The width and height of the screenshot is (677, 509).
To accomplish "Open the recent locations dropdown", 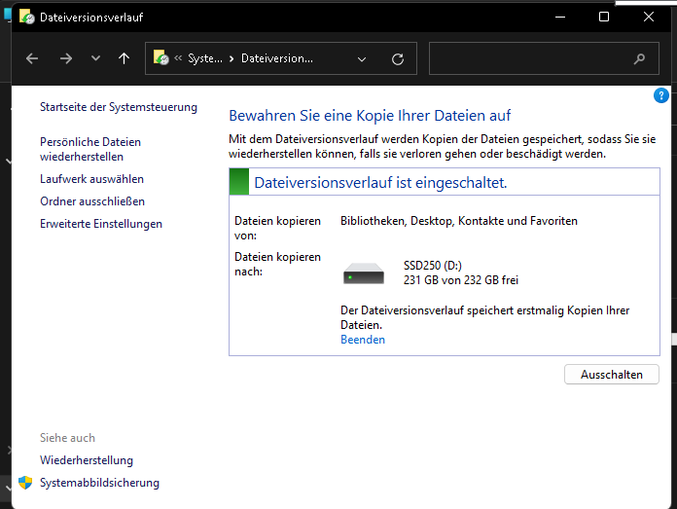I will click(95, 58).
